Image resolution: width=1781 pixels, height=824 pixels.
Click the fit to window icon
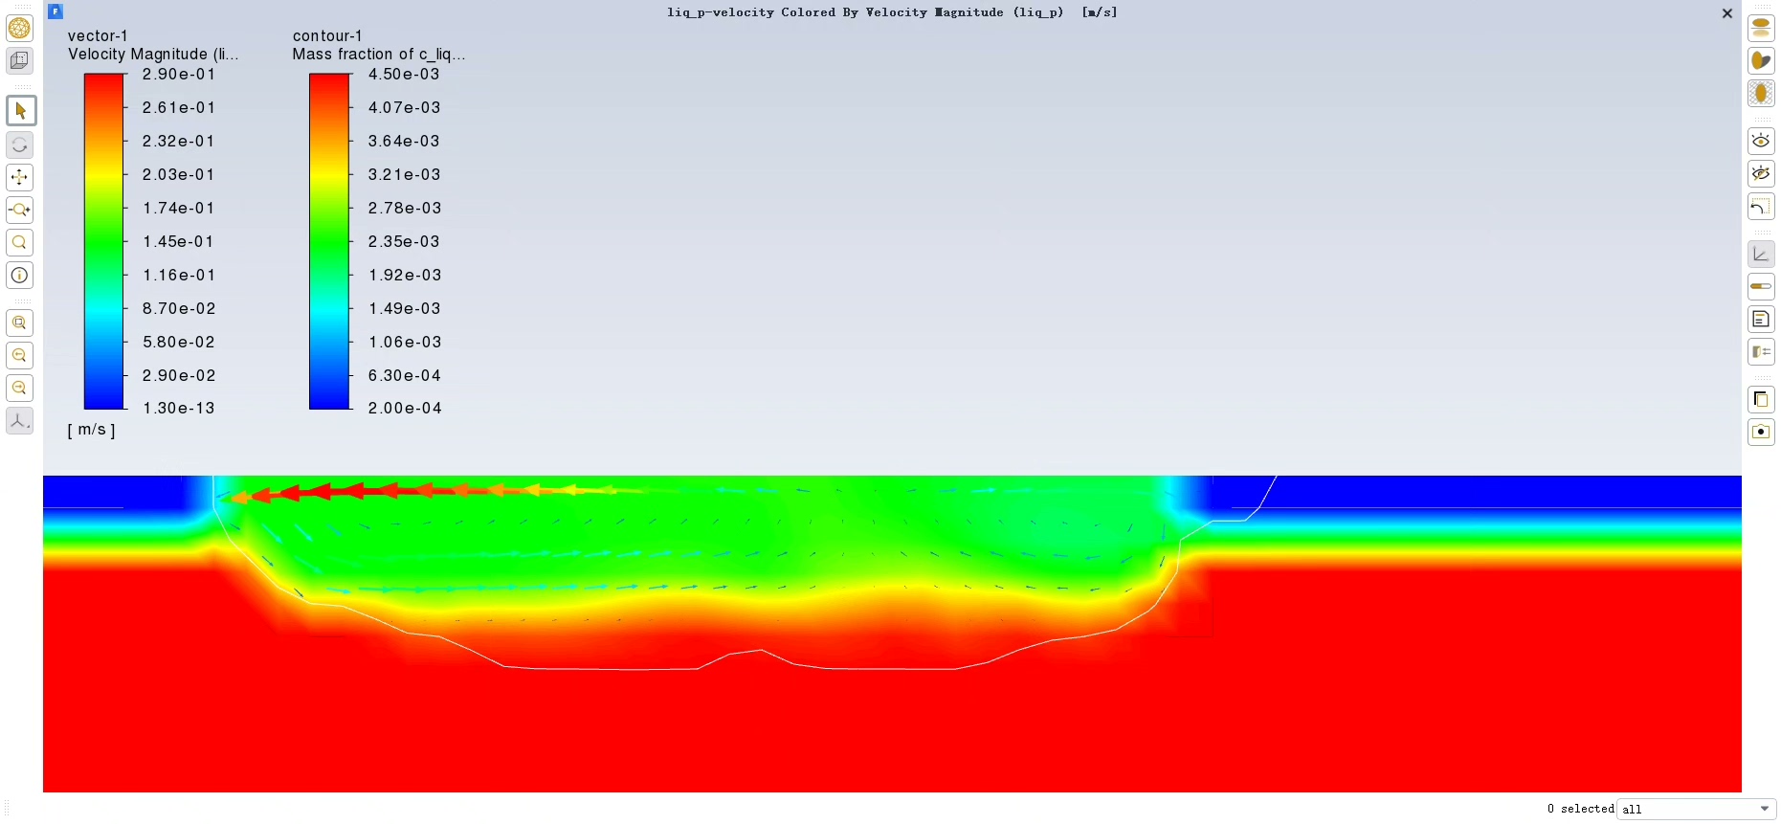(19, 323)
